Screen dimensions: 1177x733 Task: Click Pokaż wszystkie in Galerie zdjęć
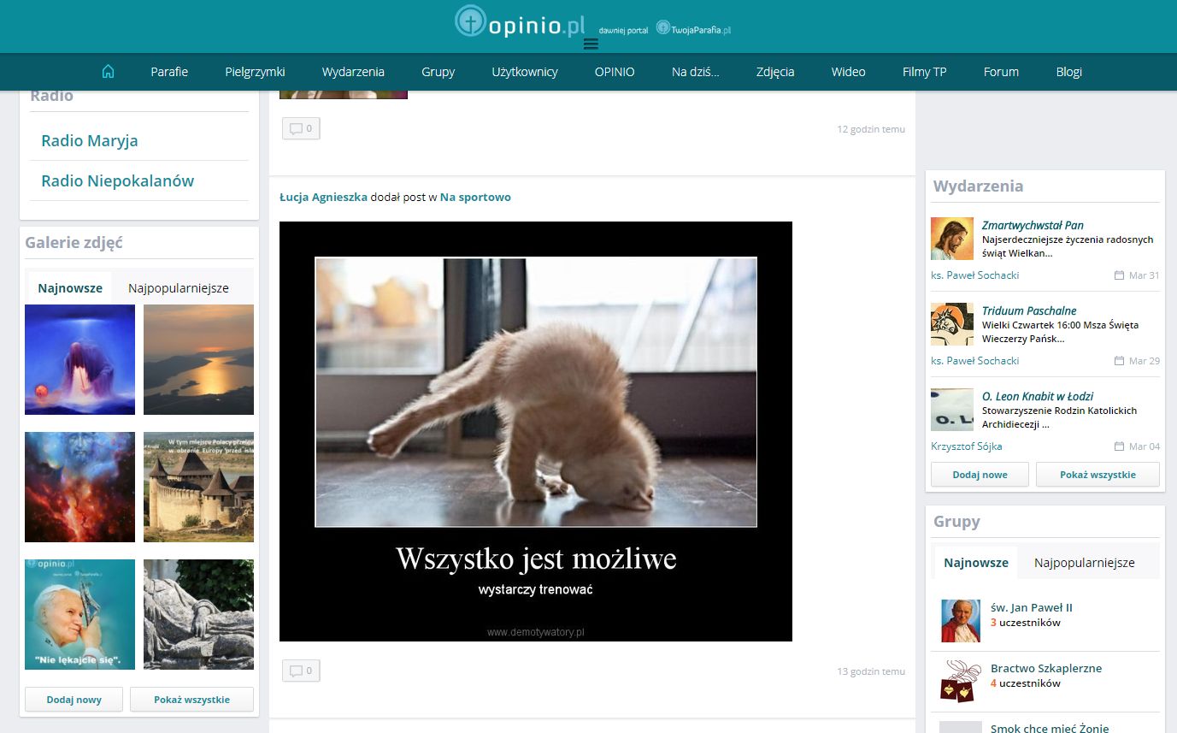coord(191,700)
